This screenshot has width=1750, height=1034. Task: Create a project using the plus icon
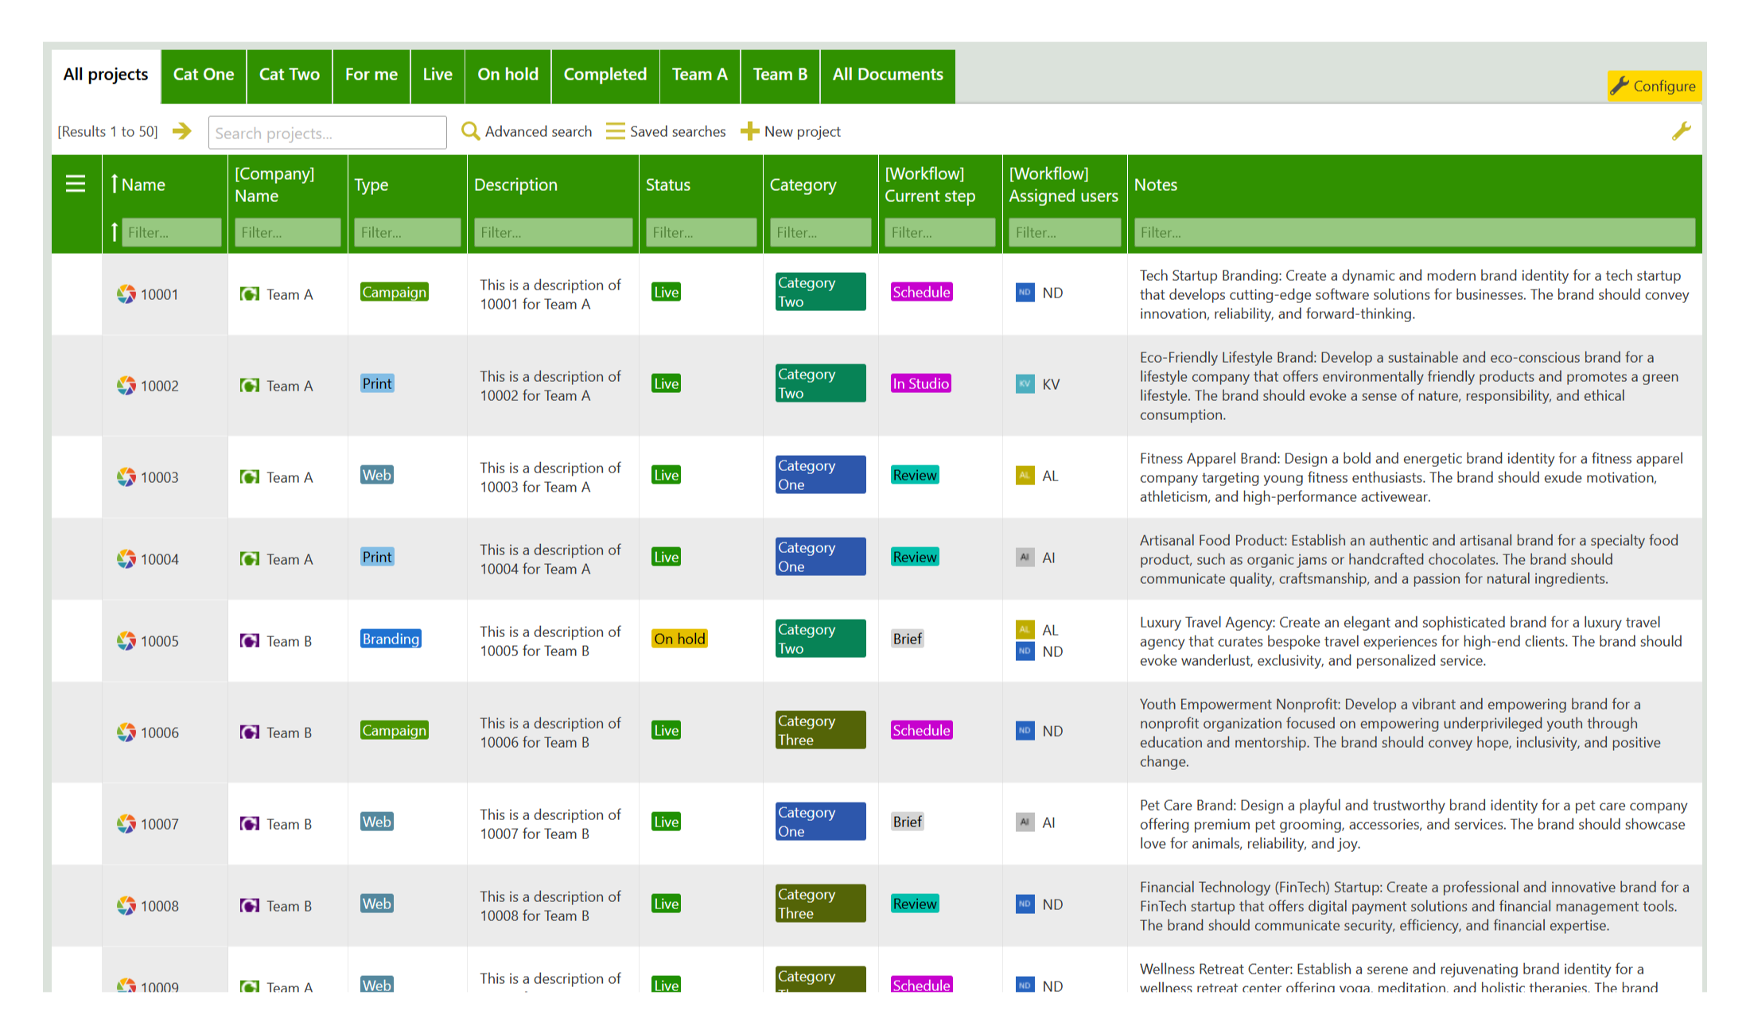coord(749,131)
